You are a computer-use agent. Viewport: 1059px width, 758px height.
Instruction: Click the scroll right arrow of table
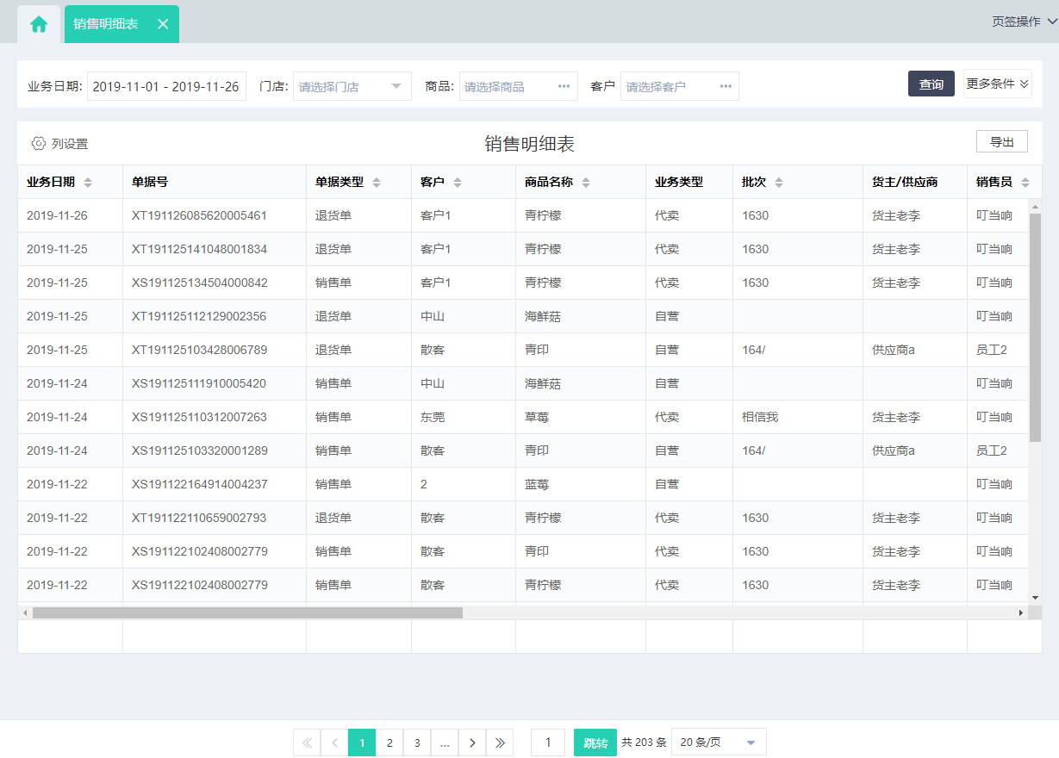point(1021,612)
